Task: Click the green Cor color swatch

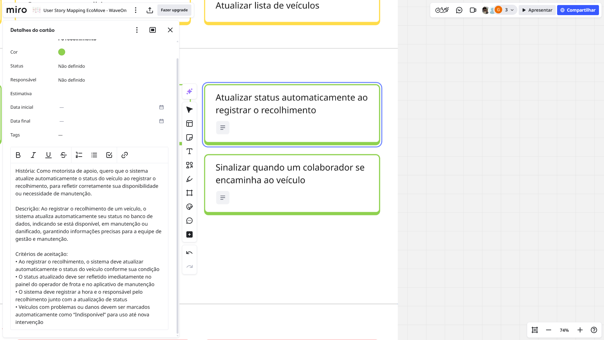Action: click(62, 52)
